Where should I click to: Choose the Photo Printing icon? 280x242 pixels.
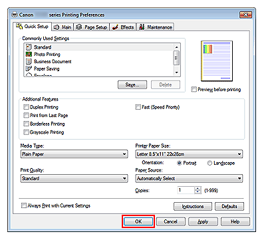click(x=29, y=55)
